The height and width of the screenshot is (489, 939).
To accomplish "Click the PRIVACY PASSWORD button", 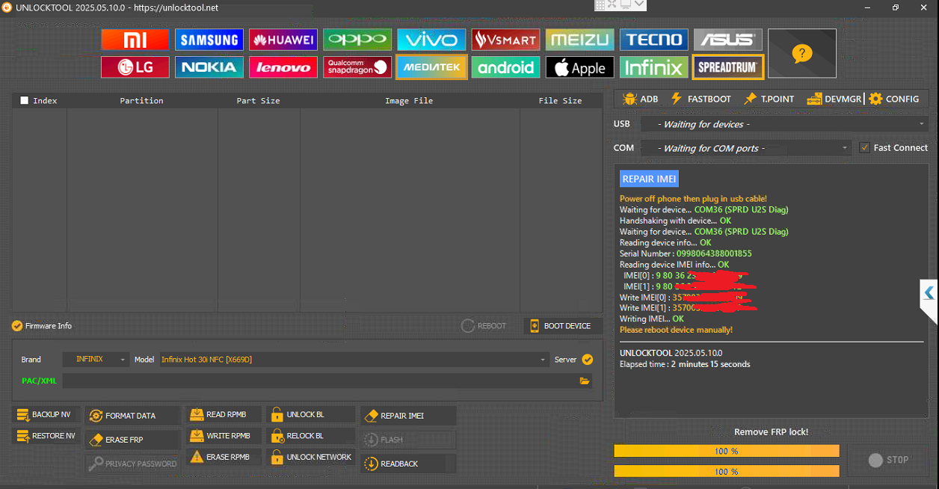I will [132, 464].
